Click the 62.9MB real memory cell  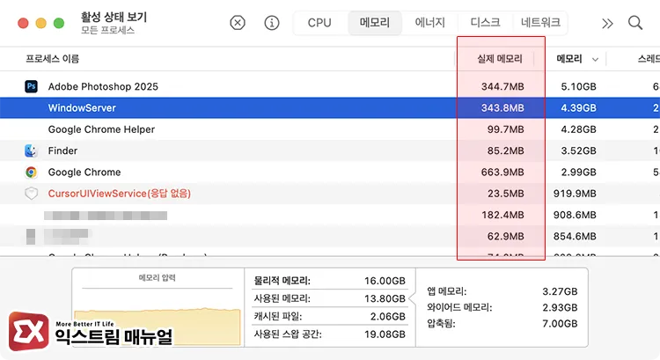pos(505,237)
